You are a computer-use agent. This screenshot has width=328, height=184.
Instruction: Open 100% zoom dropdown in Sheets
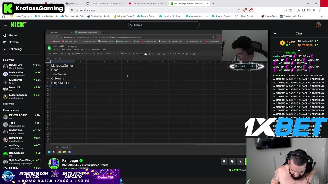pos(79,54)
